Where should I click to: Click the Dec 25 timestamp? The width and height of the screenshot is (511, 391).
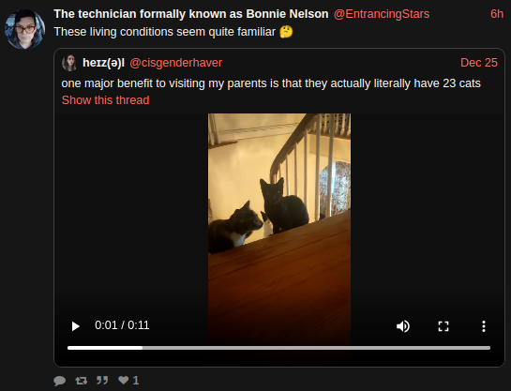(x=479, y=63)
